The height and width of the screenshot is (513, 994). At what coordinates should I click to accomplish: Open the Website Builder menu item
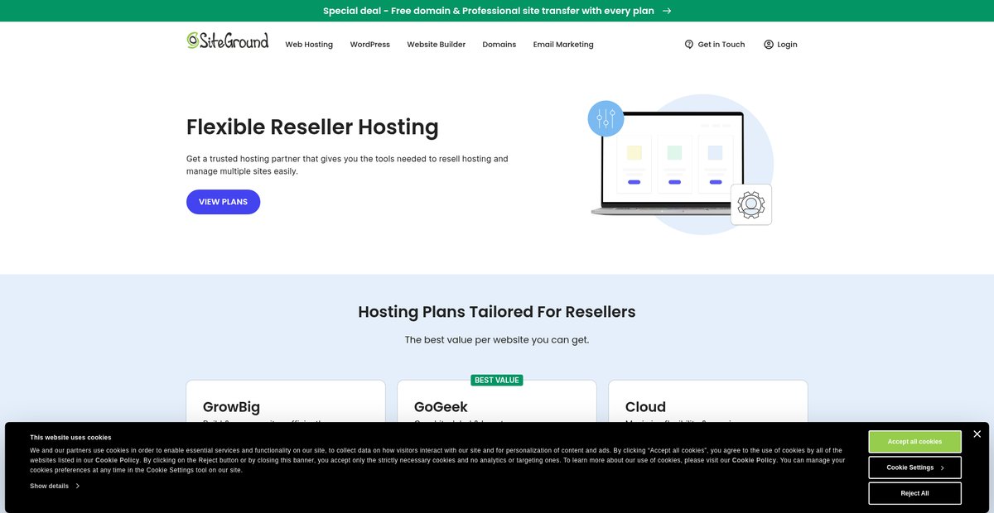[x=436, y=45]
